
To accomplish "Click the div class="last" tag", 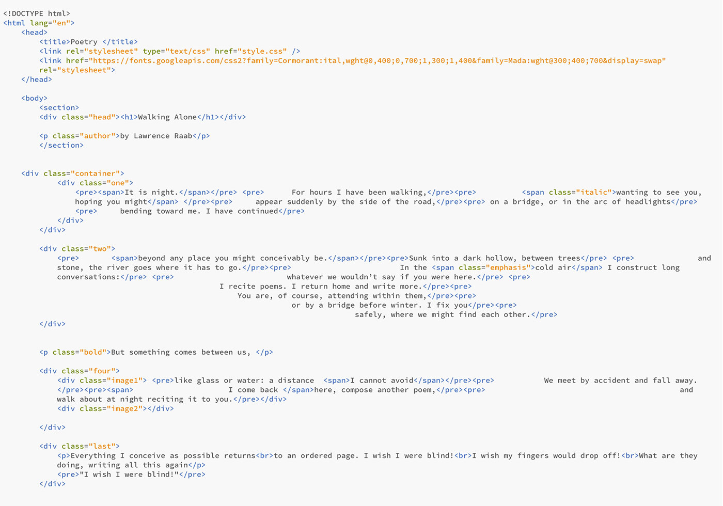I will (x=80, y=446).
